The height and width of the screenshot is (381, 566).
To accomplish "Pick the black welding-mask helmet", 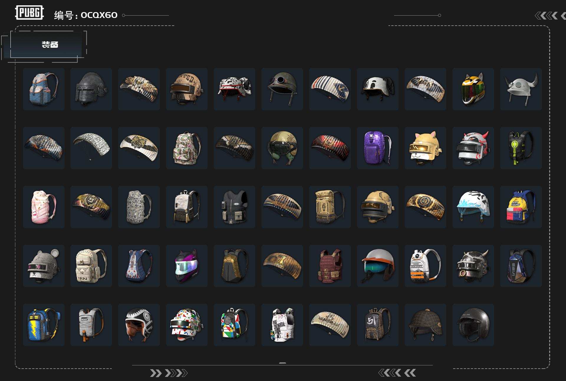I will (x=91, y=89).
